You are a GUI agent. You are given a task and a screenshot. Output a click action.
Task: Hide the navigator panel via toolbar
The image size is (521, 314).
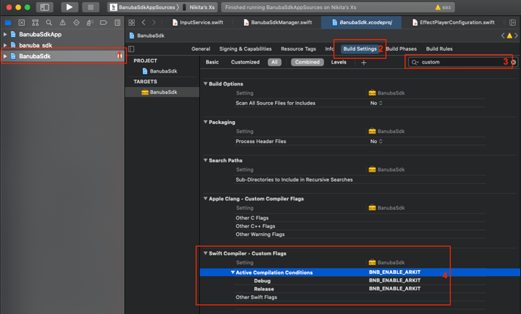click(43, 7)
